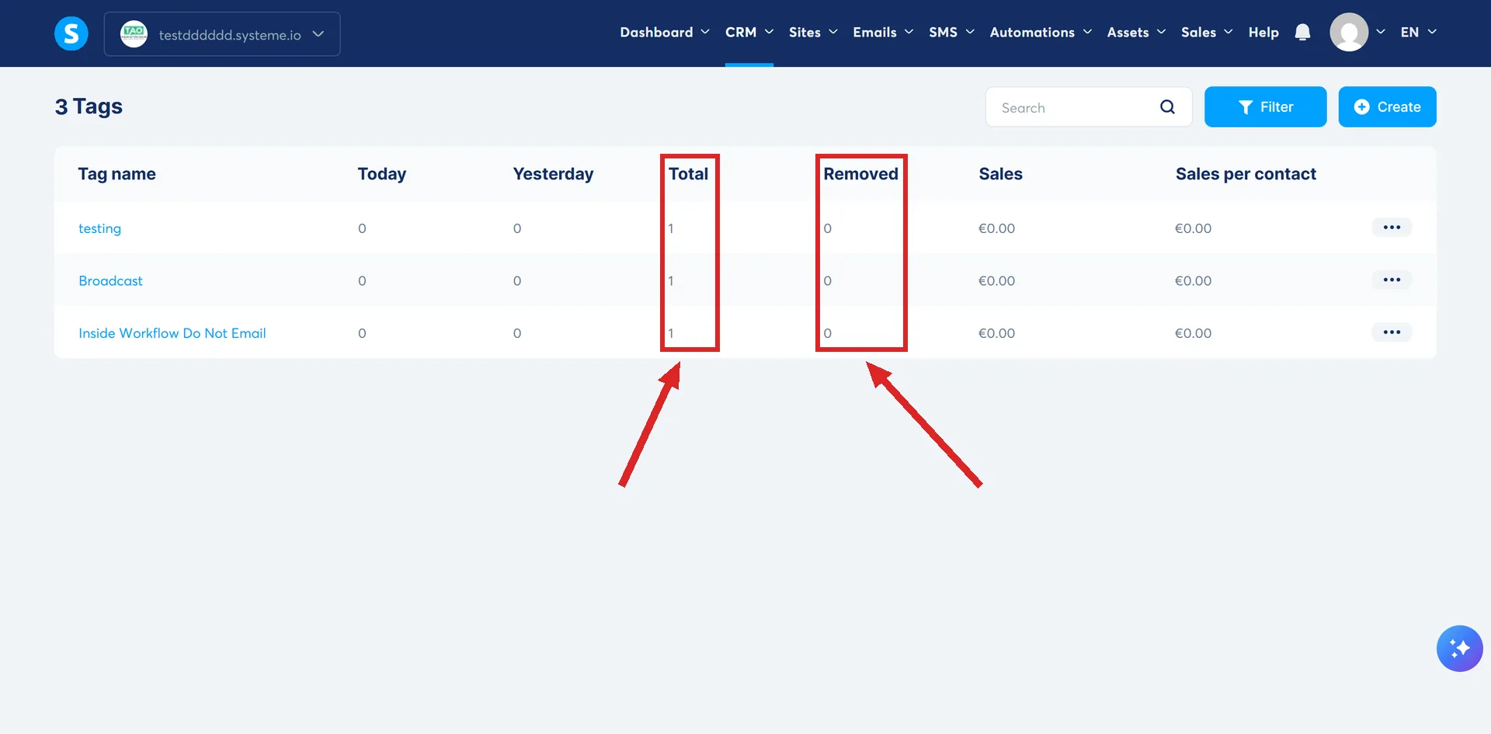1491x734 pixels.
Task: Click the Create tag button
Action: pyautogui.click(x=1387, y=106)
